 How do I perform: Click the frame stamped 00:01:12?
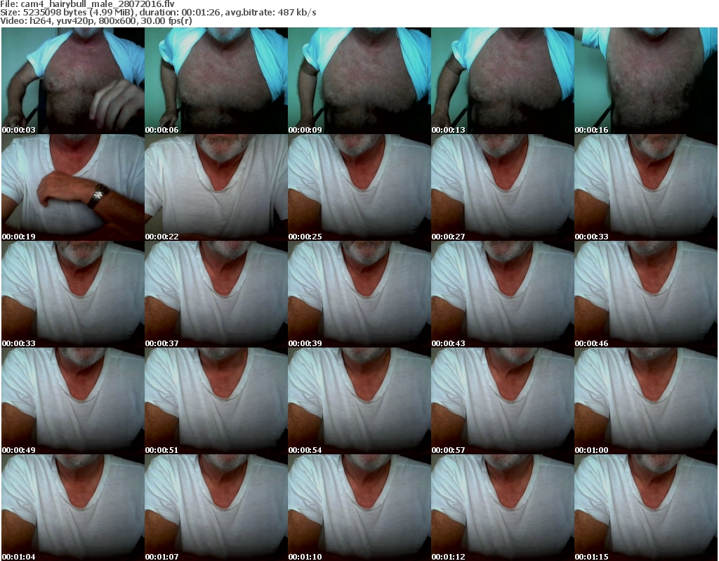click(503, 508)
